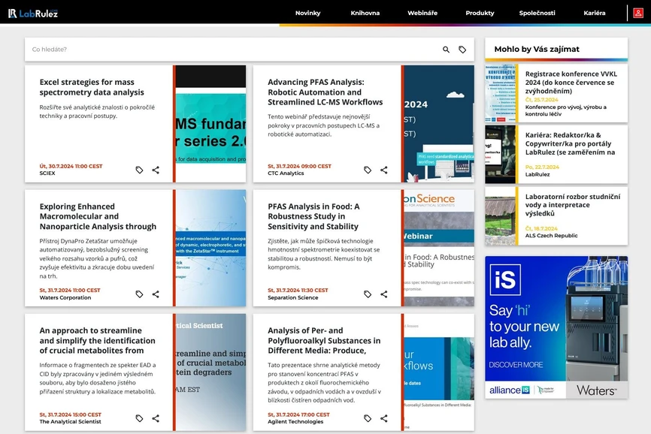The height and width of the screenshot is (434, 651).
Task: Click the Agilent workflows webinar thumbnail
Action: click(x=439, y=372)
